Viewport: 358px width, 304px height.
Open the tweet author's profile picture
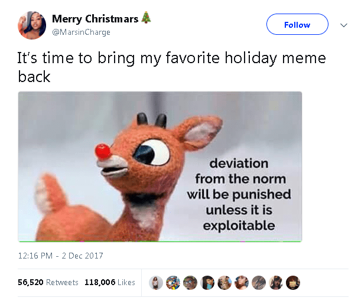[x=32, y=25]
